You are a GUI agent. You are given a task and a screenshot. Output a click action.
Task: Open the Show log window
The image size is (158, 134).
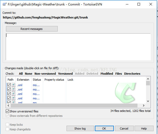[80, 129]
